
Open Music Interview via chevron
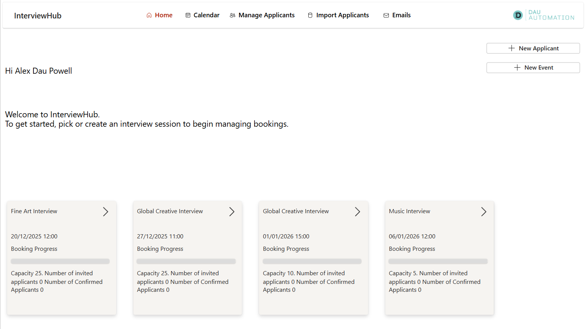pyautogui.click(x=483, y=212)
